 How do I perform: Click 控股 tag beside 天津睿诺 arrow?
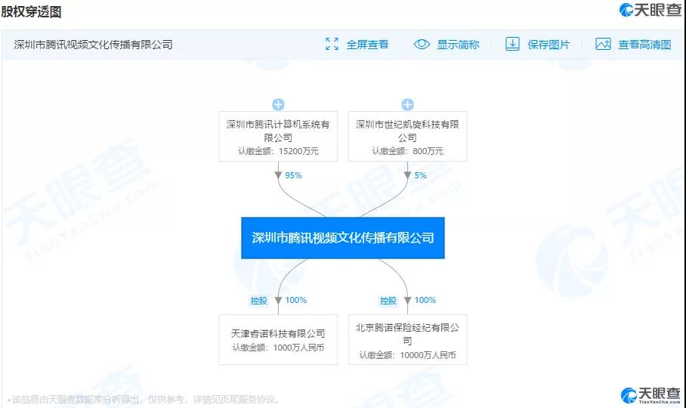point(258,301)
